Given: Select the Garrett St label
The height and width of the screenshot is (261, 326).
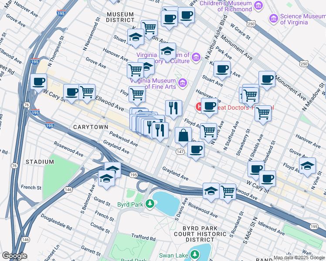Looking at the screenshot, I should pyautogui.click(x=91, y=251).
